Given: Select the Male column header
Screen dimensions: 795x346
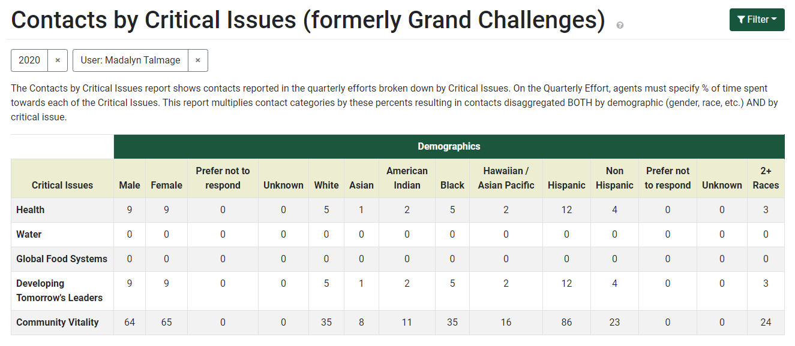Looking at the screenshot, I should [x=130, y=185].
